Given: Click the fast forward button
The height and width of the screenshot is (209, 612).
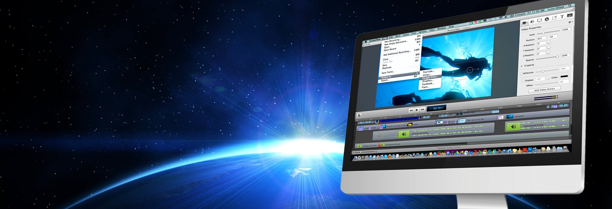Looking at the screenshot, I should 423,109.
